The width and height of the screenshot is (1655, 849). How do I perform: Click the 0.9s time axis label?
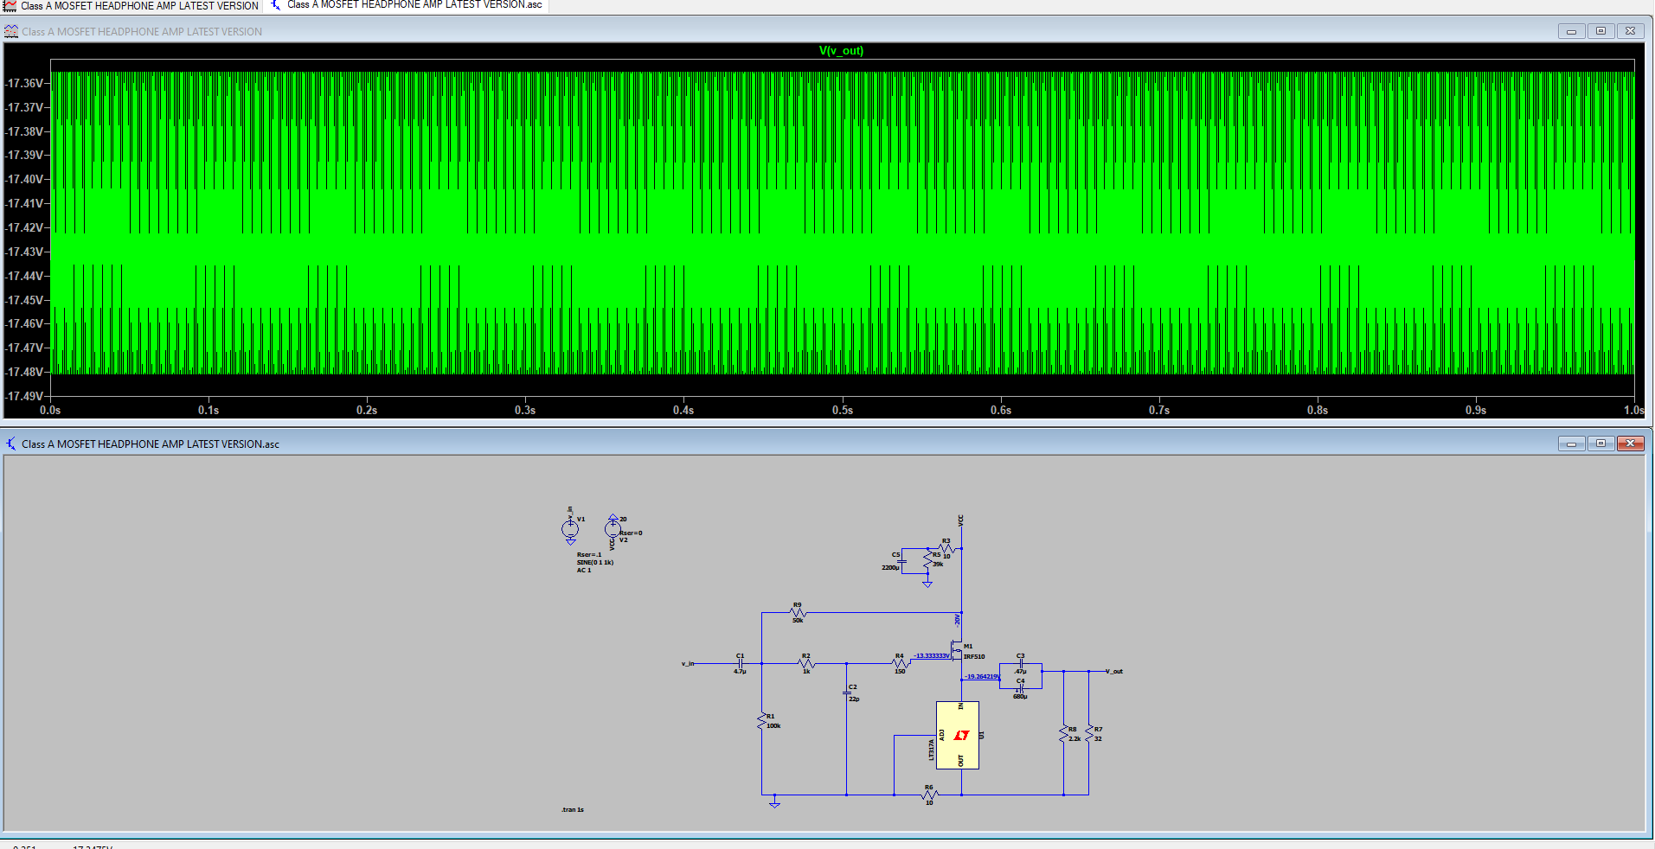click(1476, 410)
